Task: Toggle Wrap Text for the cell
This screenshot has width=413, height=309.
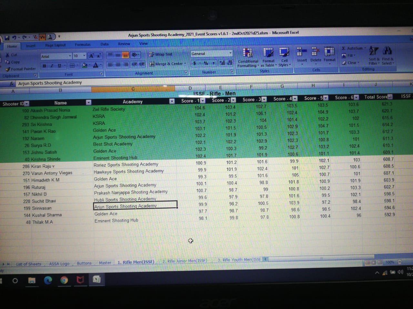Action: [x=160, y=54]
